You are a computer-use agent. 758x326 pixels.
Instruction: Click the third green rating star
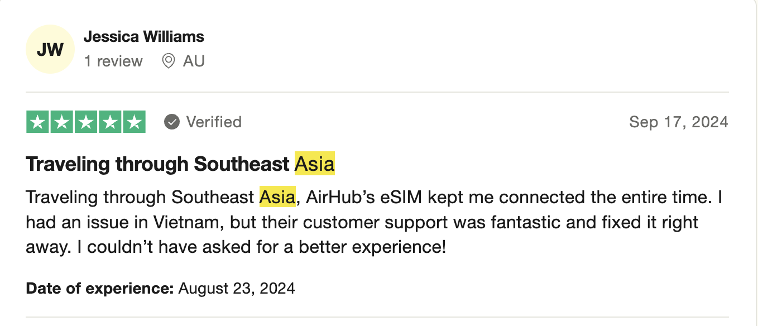coord(86,122)
